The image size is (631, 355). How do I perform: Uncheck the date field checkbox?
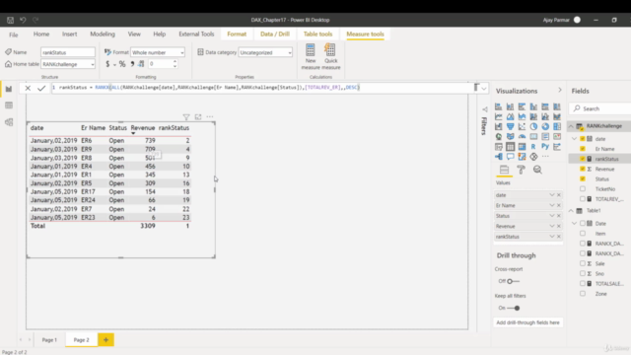pos(583,139)
